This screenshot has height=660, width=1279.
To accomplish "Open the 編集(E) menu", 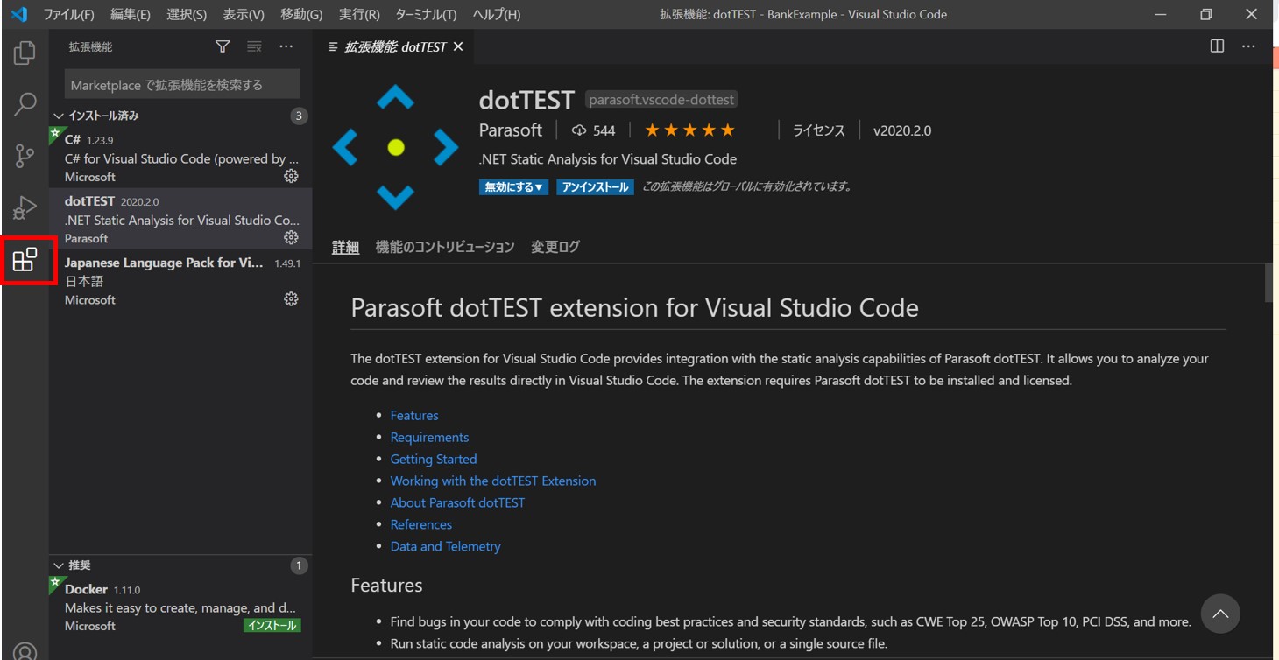I will click(x=131, y=14).
